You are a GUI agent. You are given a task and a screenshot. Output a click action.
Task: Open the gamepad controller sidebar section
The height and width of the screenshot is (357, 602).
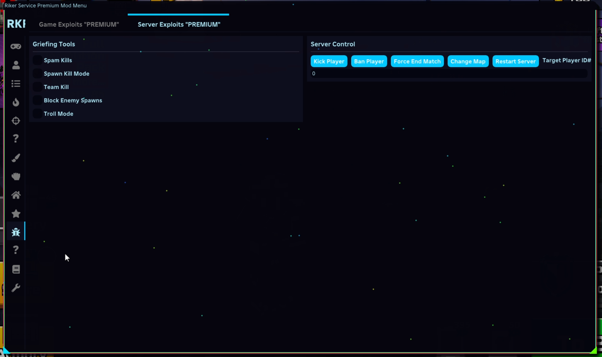(16, 47)
